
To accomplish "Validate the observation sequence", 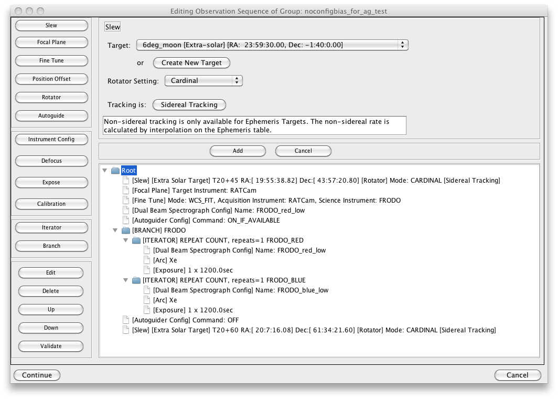I will point(51,346).
